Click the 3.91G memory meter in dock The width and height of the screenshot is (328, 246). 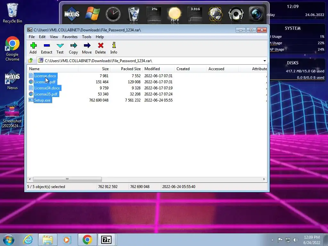point(195,14)
